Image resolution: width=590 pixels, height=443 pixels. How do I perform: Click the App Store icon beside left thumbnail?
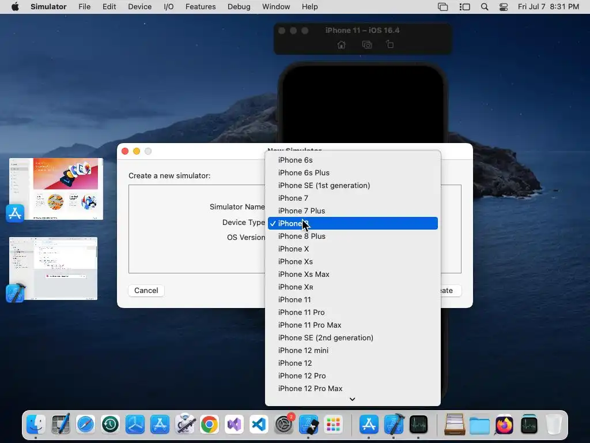pos(15,213)
